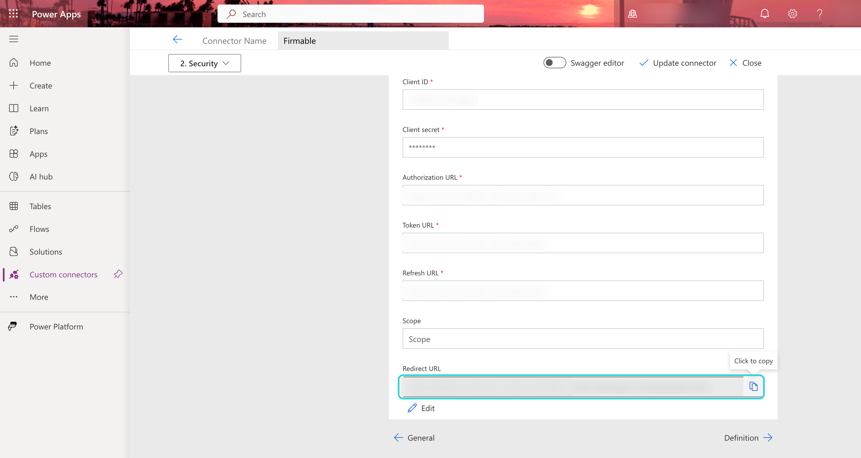
Task: Toggle the Swagger editor switch
Action: pos(555,63)
